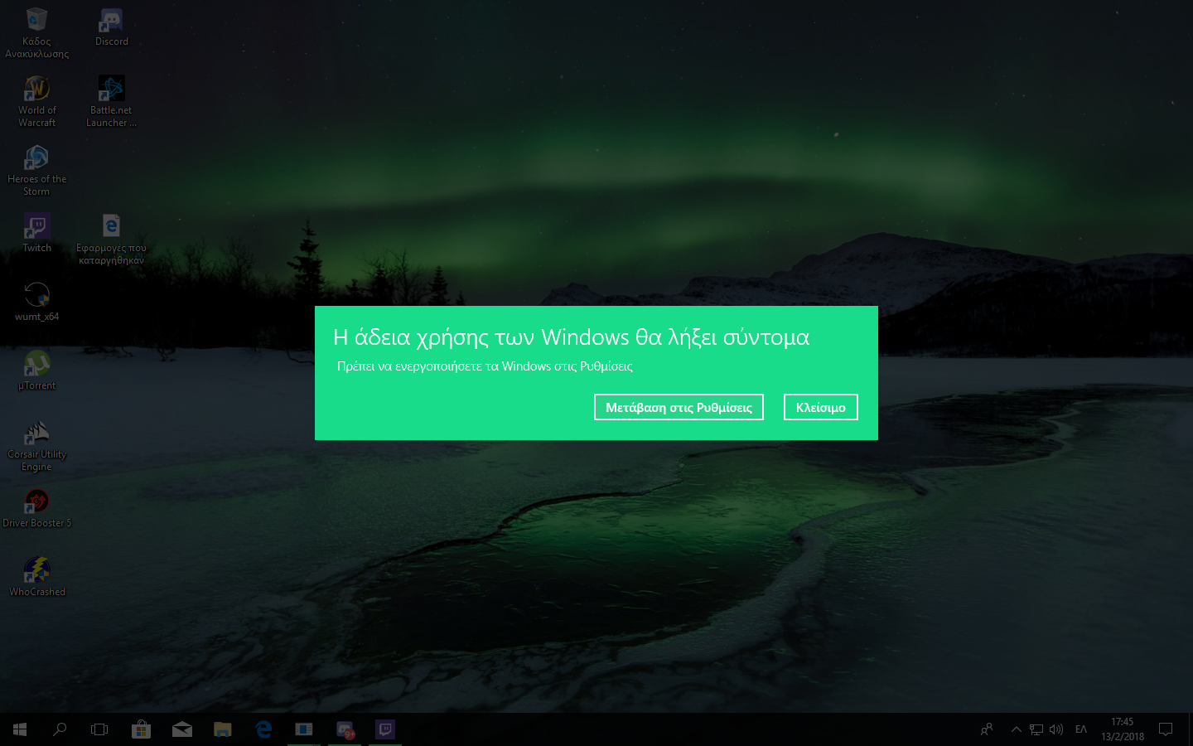Go to Settings via Μετάβαση στις Ρυθμίσεις button
Screen dimensions: 1193x746
(x=679, y=407)
